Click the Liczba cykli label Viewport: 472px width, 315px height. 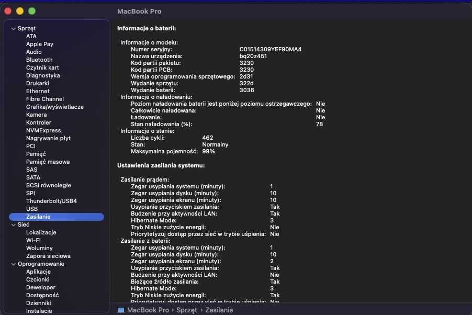pos(148,138)
